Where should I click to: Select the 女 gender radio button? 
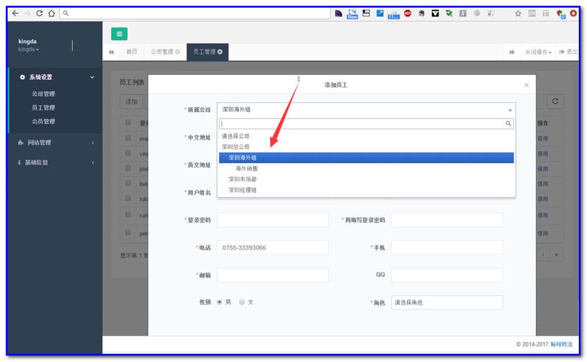(x=241, y=302)
